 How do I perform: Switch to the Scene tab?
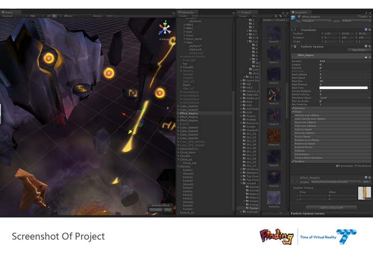point(11,12)
